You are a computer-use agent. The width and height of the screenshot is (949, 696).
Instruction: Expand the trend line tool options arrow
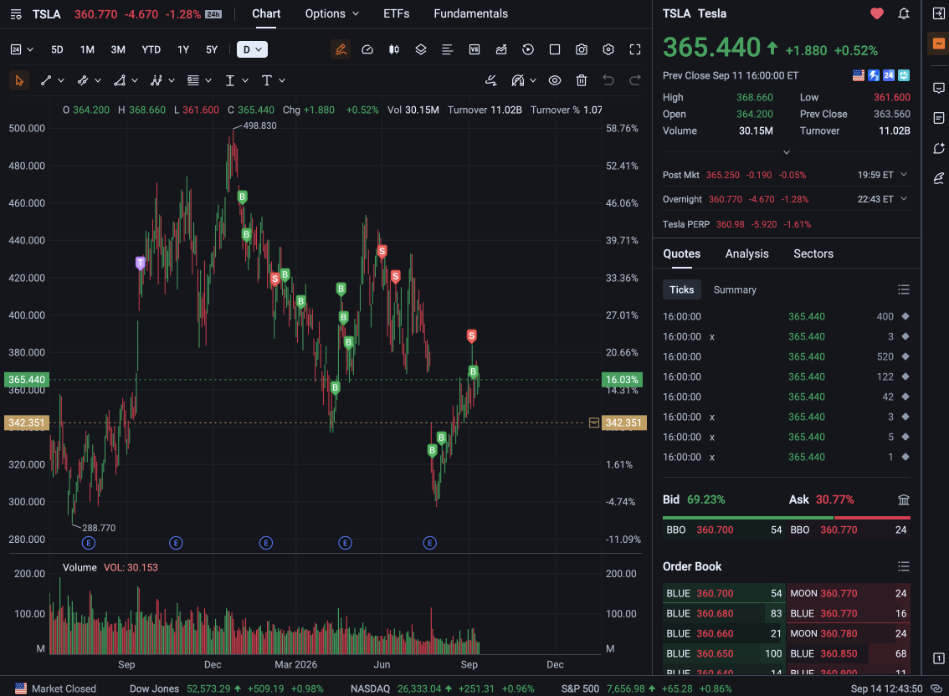pos(61,80)
